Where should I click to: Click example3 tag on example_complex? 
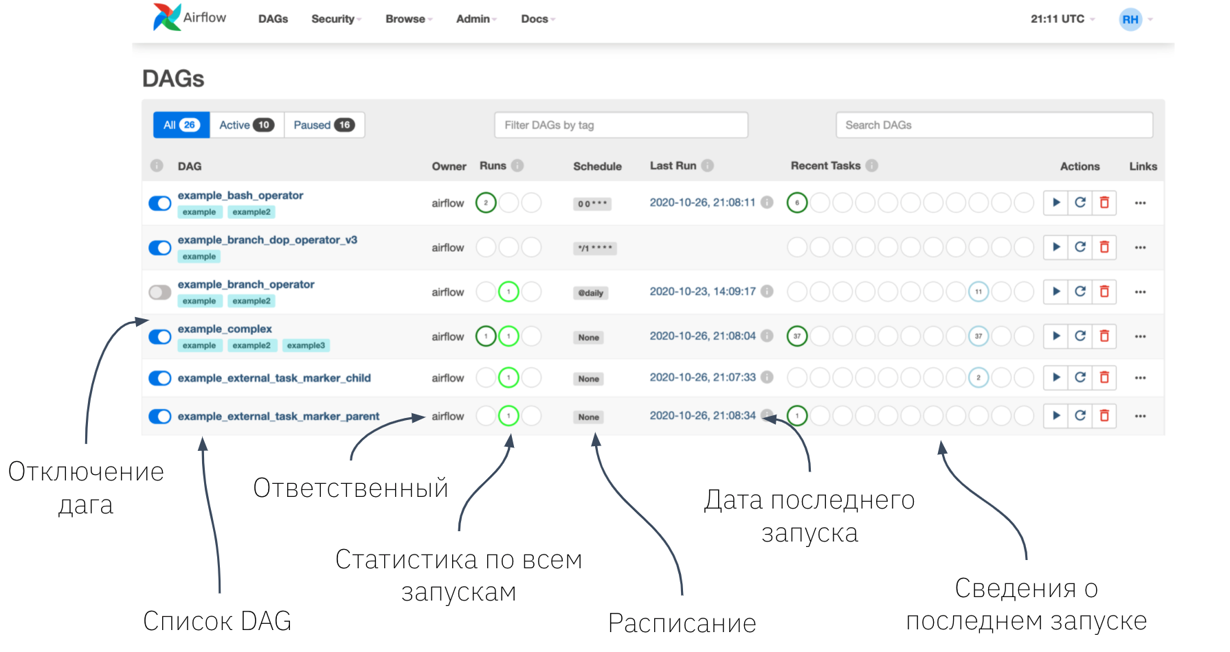tap(306, 346)
